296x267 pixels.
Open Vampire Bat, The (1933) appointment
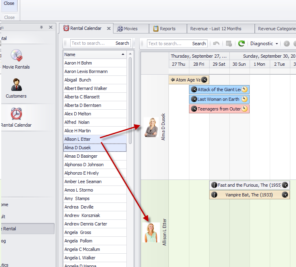(249, 195)
